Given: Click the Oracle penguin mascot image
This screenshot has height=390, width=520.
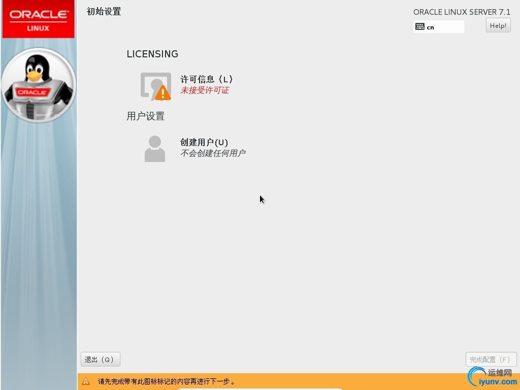Looking at the screenshot, I should pos(39,85).
